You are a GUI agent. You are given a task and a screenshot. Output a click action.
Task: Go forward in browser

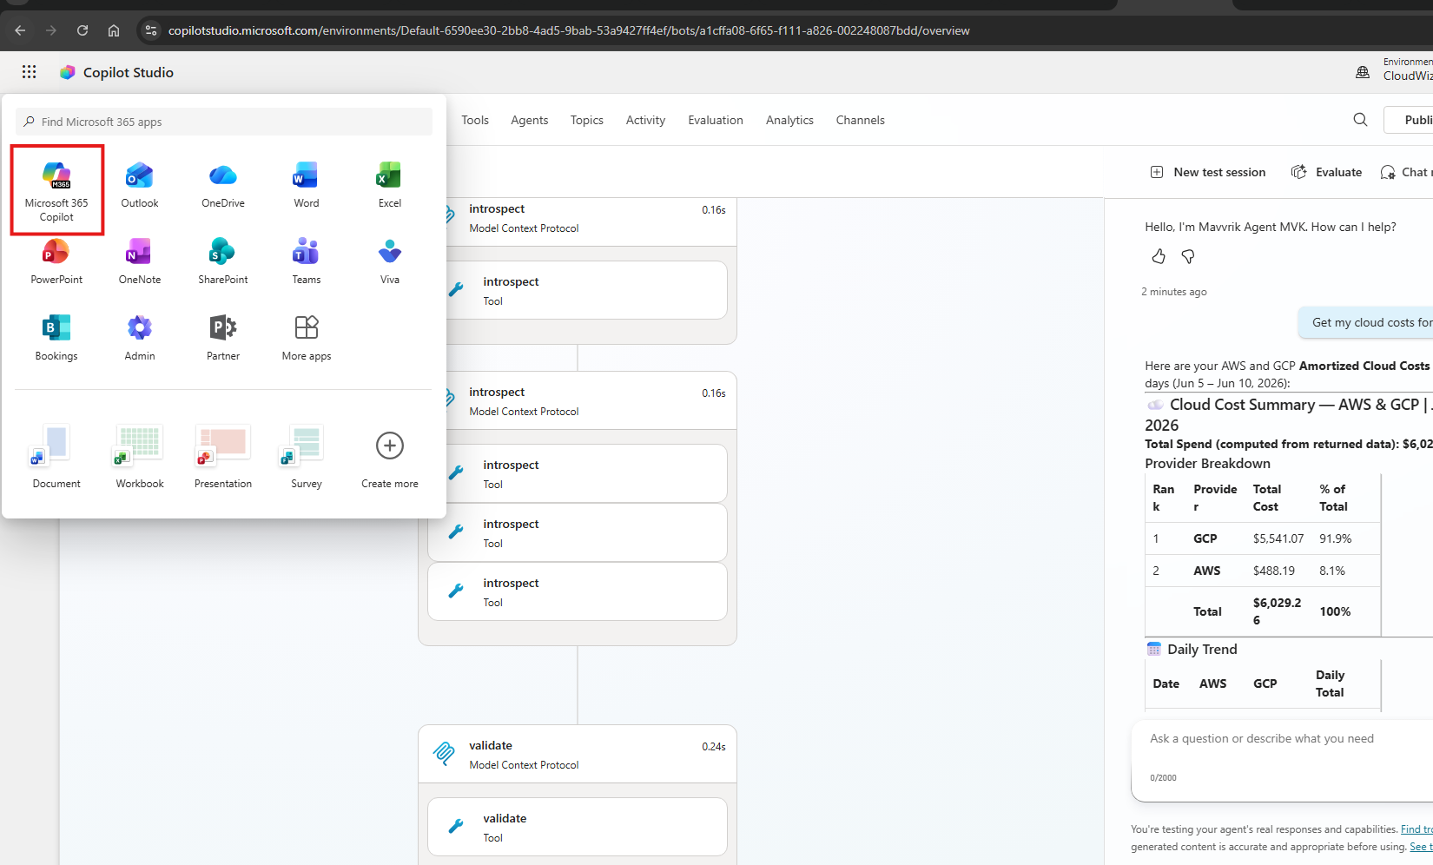tap(51, 30)
